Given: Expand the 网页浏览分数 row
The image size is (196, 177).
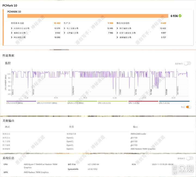Looking at the screenshot, I should [x=12, y=37].
